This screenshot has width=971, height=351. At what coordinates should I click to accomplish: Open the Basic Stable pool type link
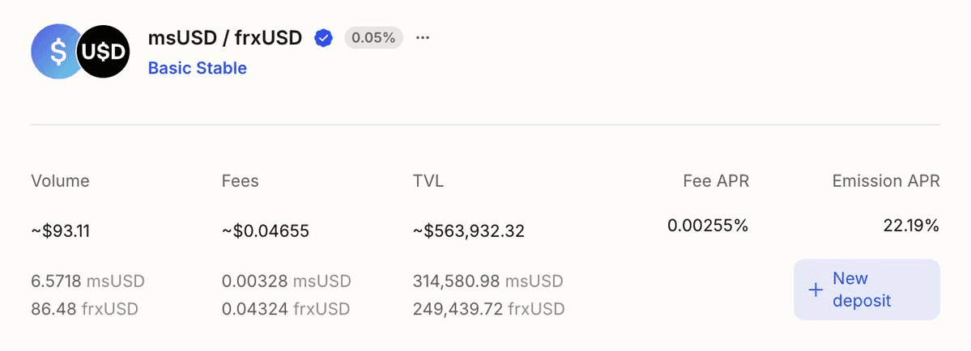[197, 68]
